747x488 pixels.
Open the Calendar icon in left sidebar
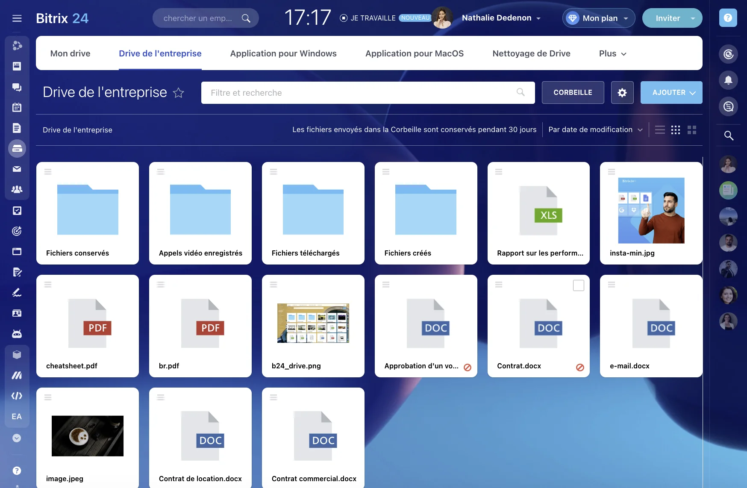click(17, 107)
